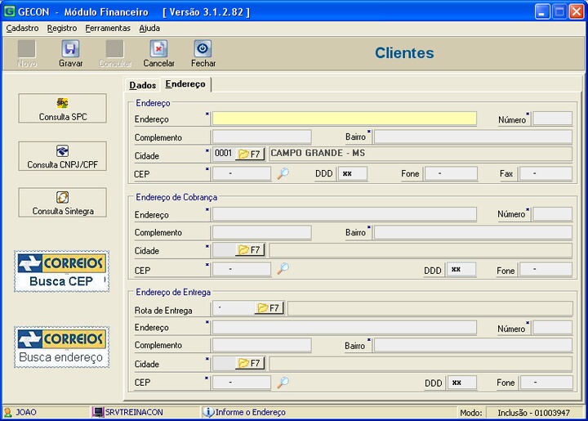Click the Complemento field in Endereço de Cobrança
The image size is (588, 421).
tap(262, 232)
